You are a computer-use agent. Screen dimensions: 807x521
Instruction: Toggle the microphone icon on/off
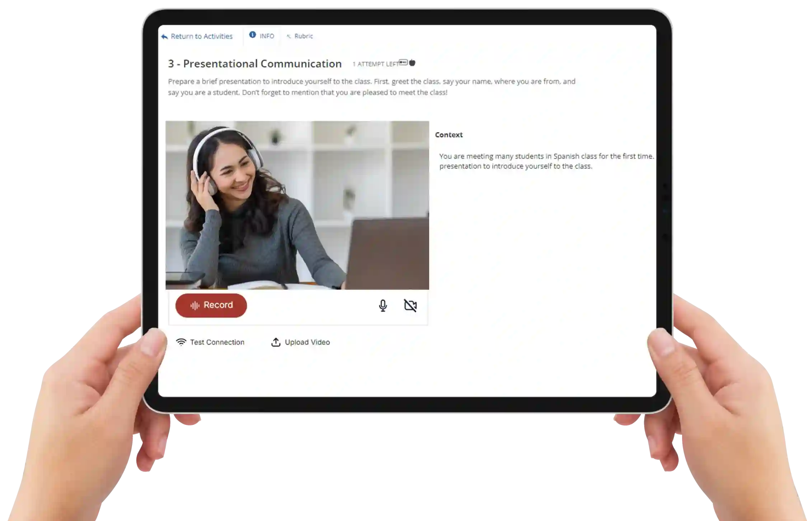click(383, 304)
